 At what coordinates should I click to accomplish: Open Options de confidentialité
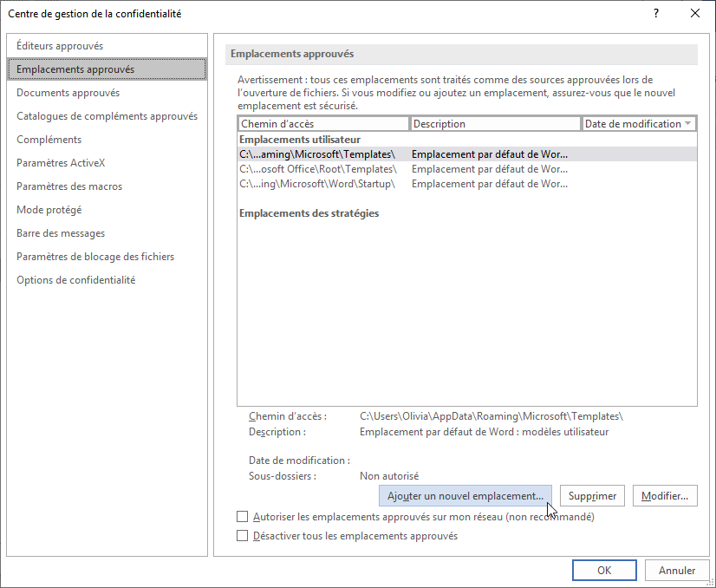pyautogui.click(x=75, y=280)
